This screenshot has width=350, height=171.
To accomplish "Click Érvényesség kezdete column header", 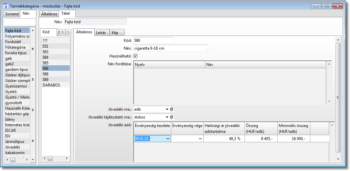I will (x=153, y=129).
